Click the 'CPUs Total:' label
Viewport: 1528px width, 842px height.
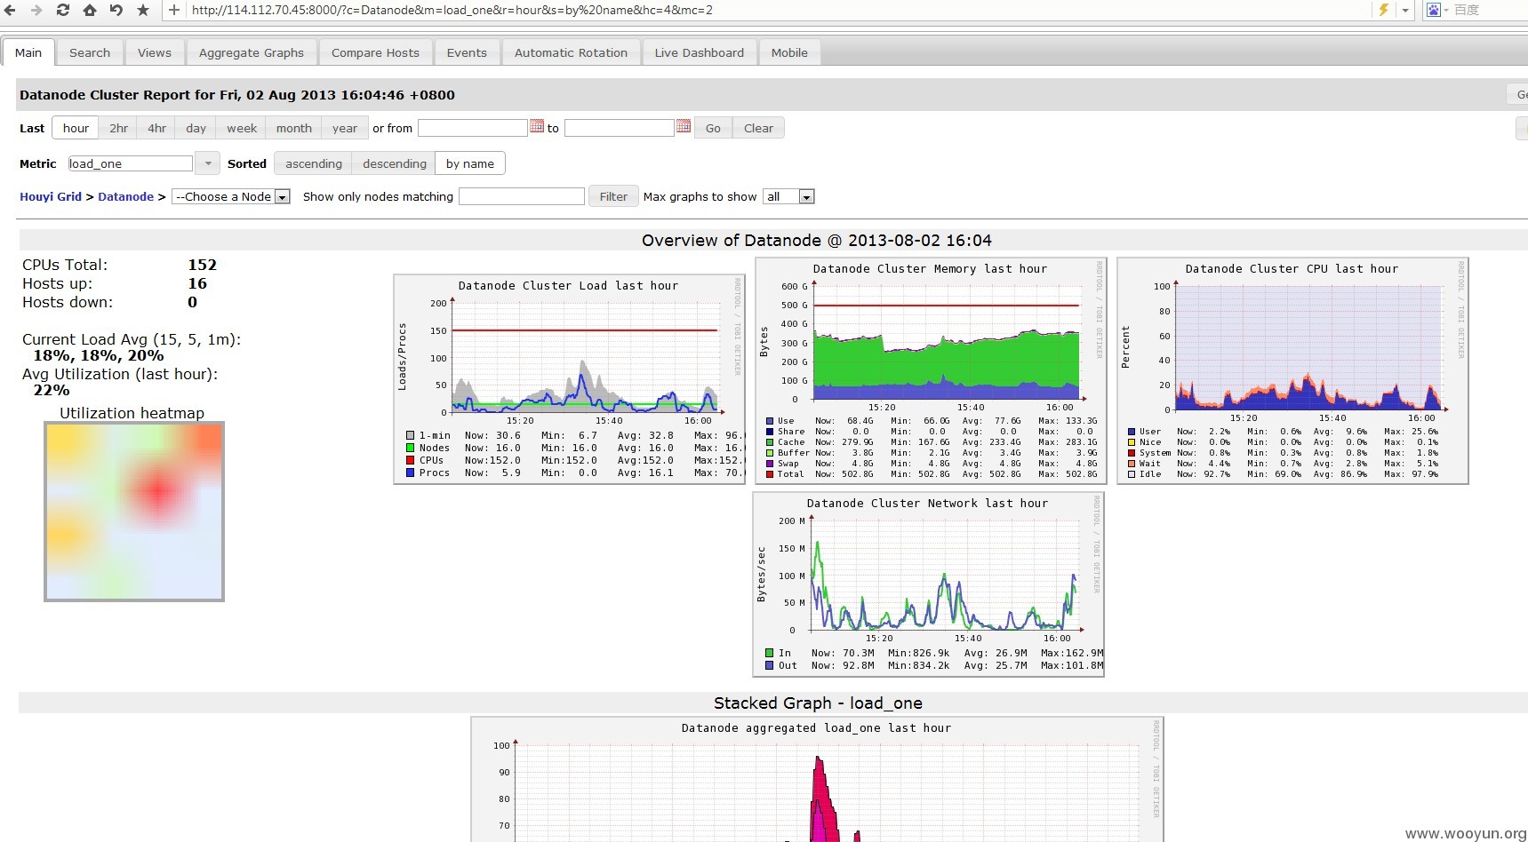tap(65, 265)
